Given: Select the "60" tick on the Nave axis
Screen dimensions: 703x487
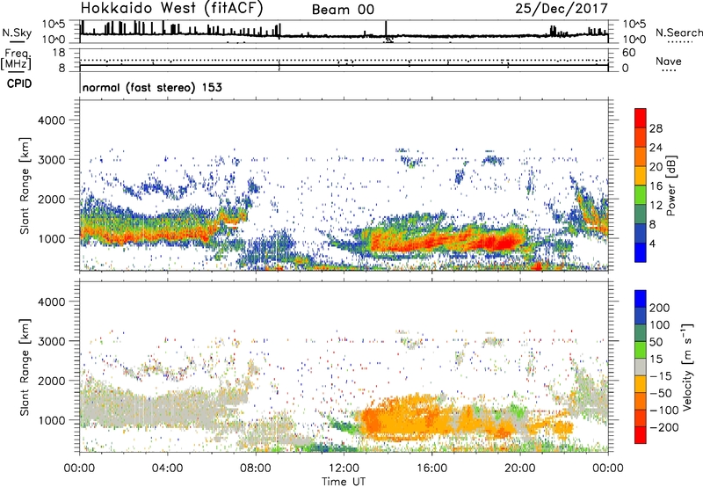Looking at the screenshot, I should (629, 53).
